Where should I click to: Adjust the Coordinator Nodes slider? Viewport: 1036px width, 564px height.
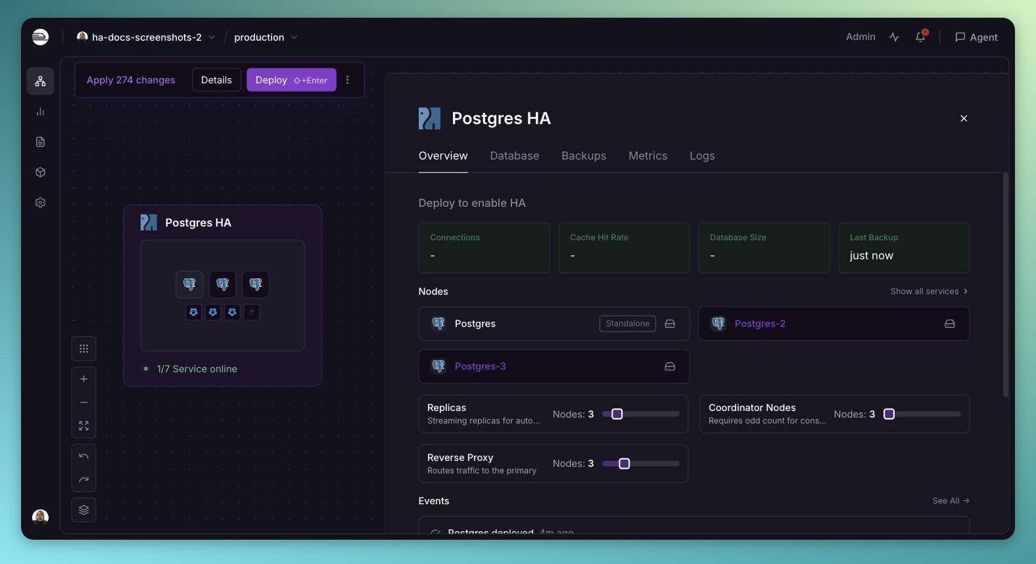pyautogui.click(x=922, y=414)
